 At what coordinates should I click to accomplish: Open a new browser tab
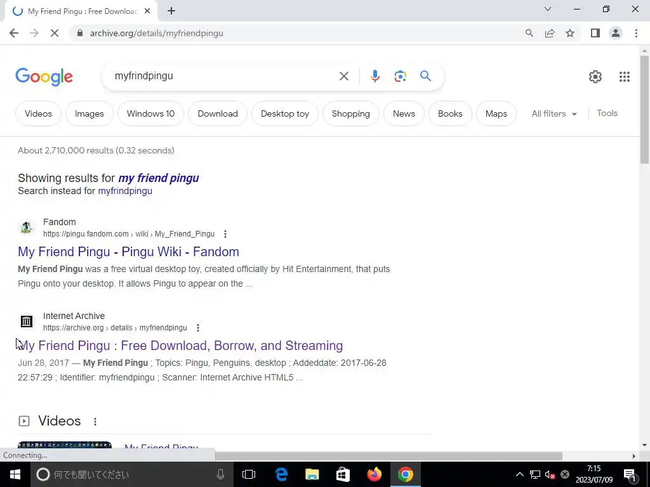171,11
